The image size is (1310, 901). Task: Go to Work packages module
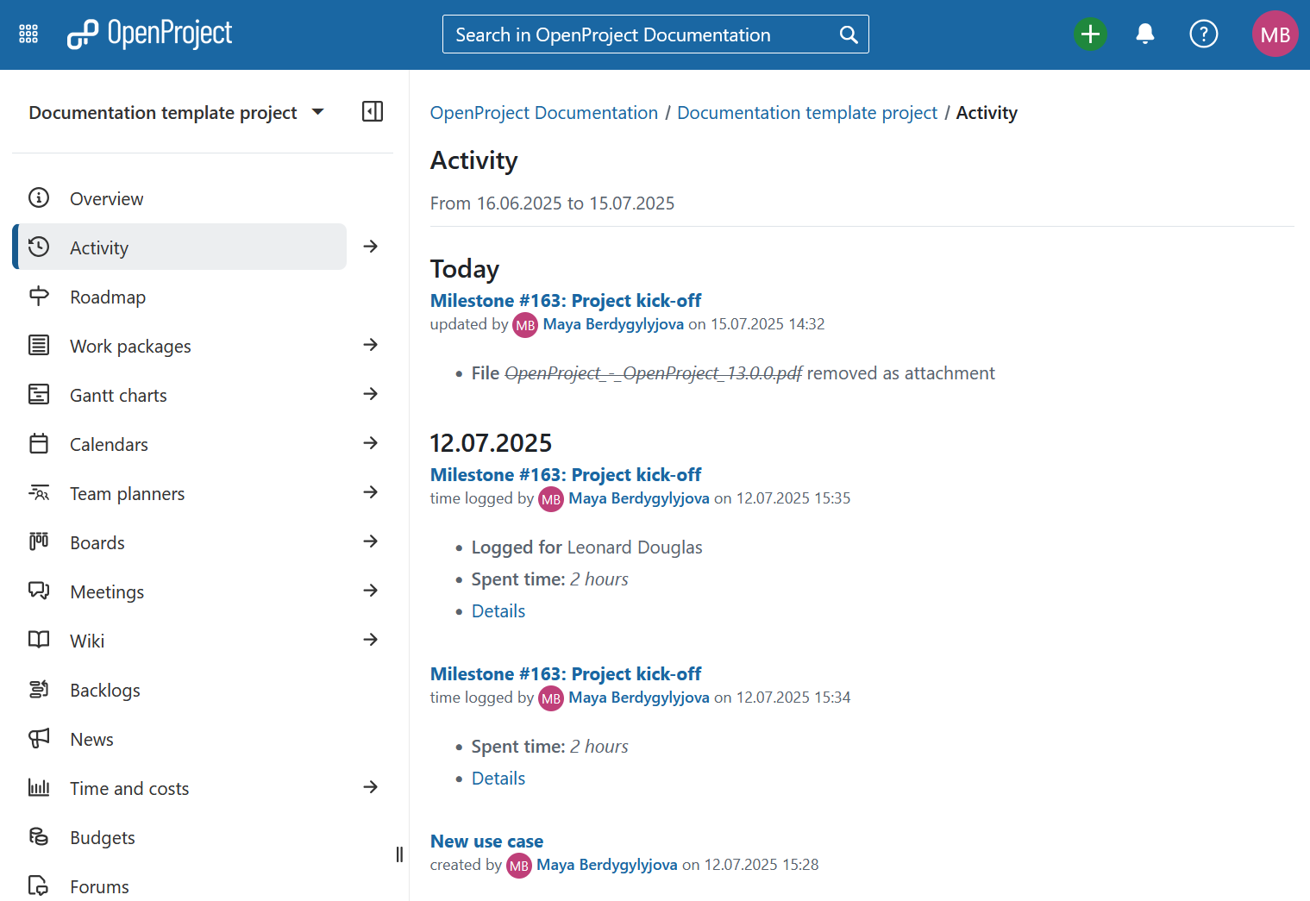pos(179,346)
